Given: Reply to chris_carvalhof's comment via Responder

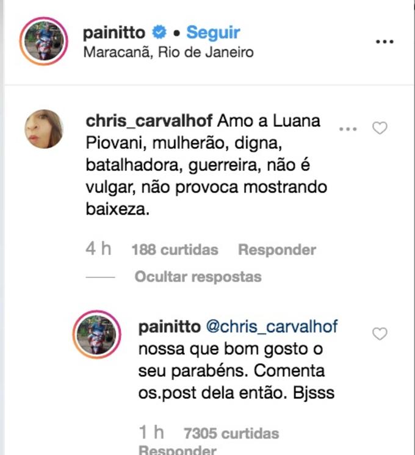Looking at the screenshot, I should pyautogui.click(x=276, y=250).
